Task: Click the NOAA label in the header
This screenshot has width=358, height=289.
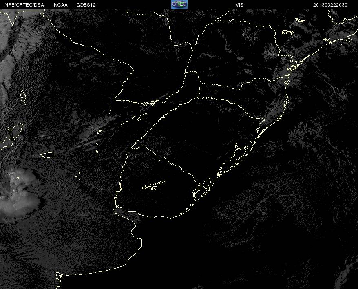Action: (61, 5)
